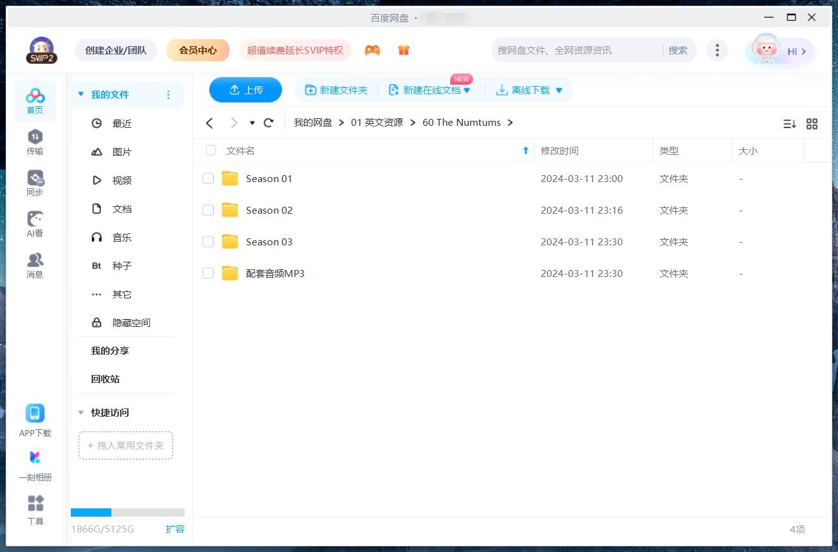
Task: Select the Season 01 folder checkbox
Action: click(x=208, y=178)
